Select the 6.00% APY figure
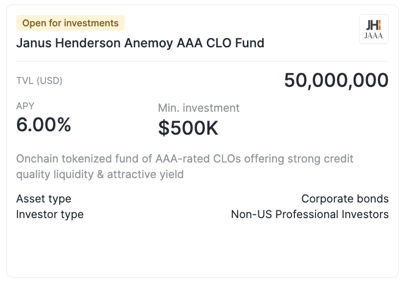This screenshot has height=284, width=404. pyautogui.click(x=44, y=125)
